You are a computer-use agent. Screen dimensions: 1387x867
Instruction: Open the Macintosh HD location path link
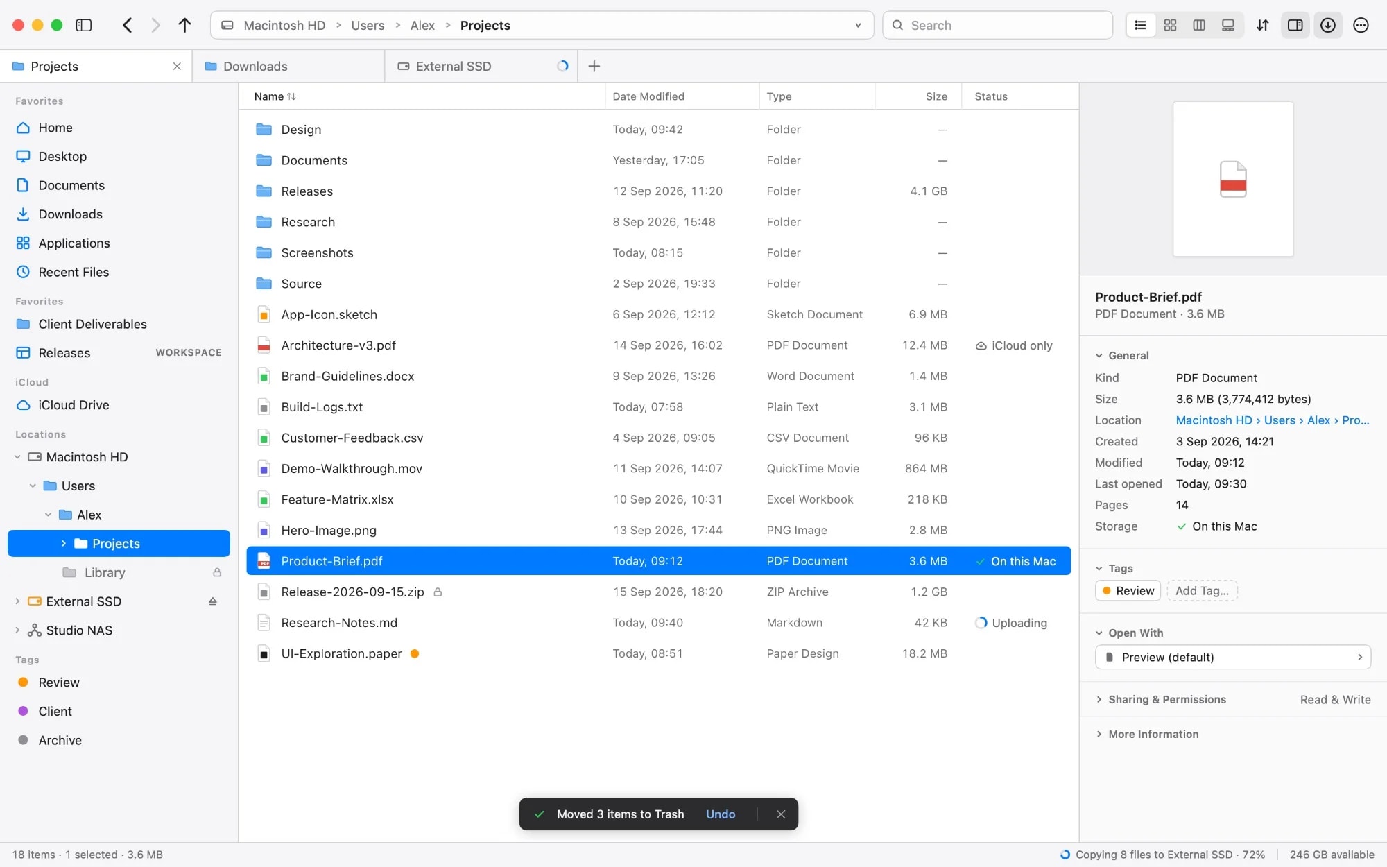click(1214, 420)
